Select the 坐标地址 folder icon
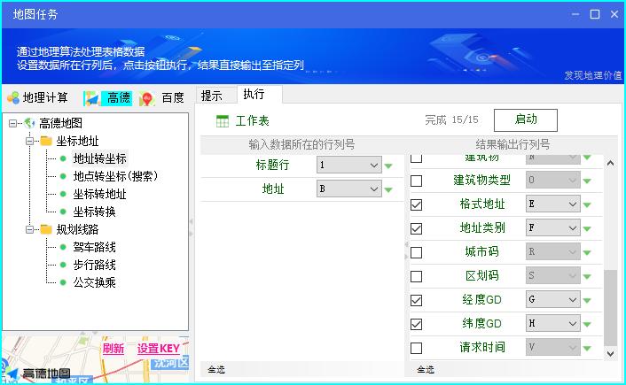The image size is (626, 385). pos(46,141)
